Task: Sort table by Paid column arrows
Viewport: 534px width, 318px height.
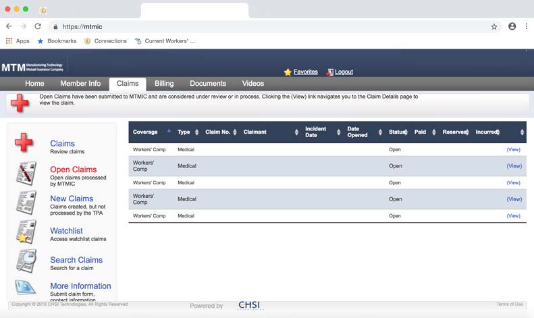Action: [x=434, y=132]
